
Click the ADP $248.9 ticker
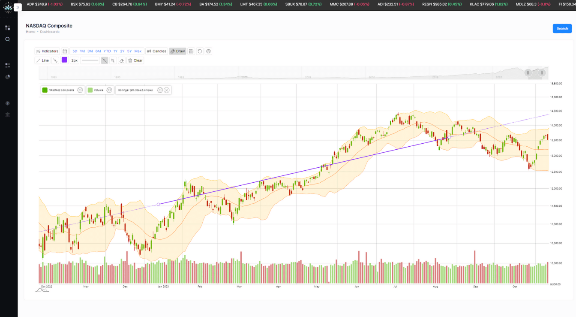coord(45,4)
